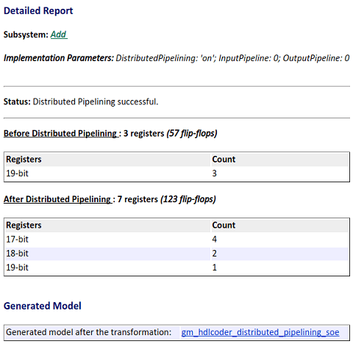Click Count header in first table

[x=224, y=160]
